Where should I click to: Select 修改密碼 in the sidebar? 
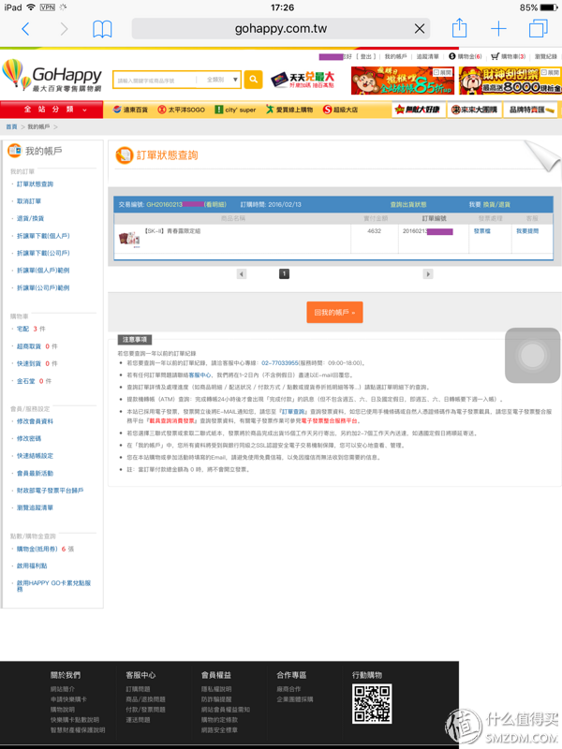coord(29,438)
